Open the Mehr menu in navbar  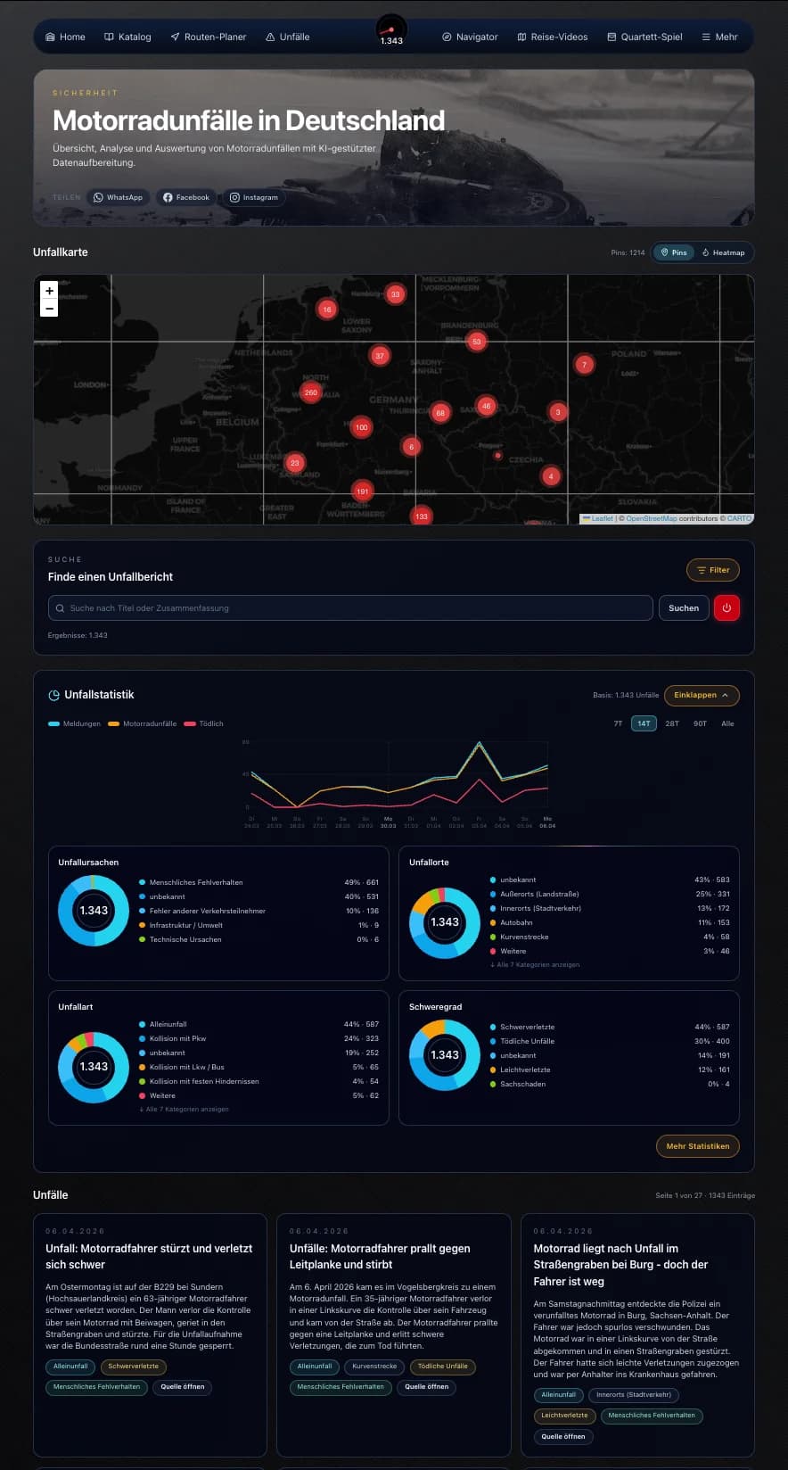pyautogui.click(x=719, y=37)
